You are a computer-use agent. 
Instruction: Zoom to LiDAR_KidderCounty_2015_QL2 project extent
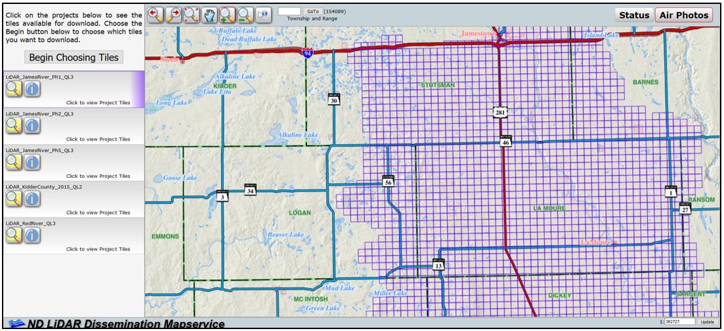click(x=14, y=200)
